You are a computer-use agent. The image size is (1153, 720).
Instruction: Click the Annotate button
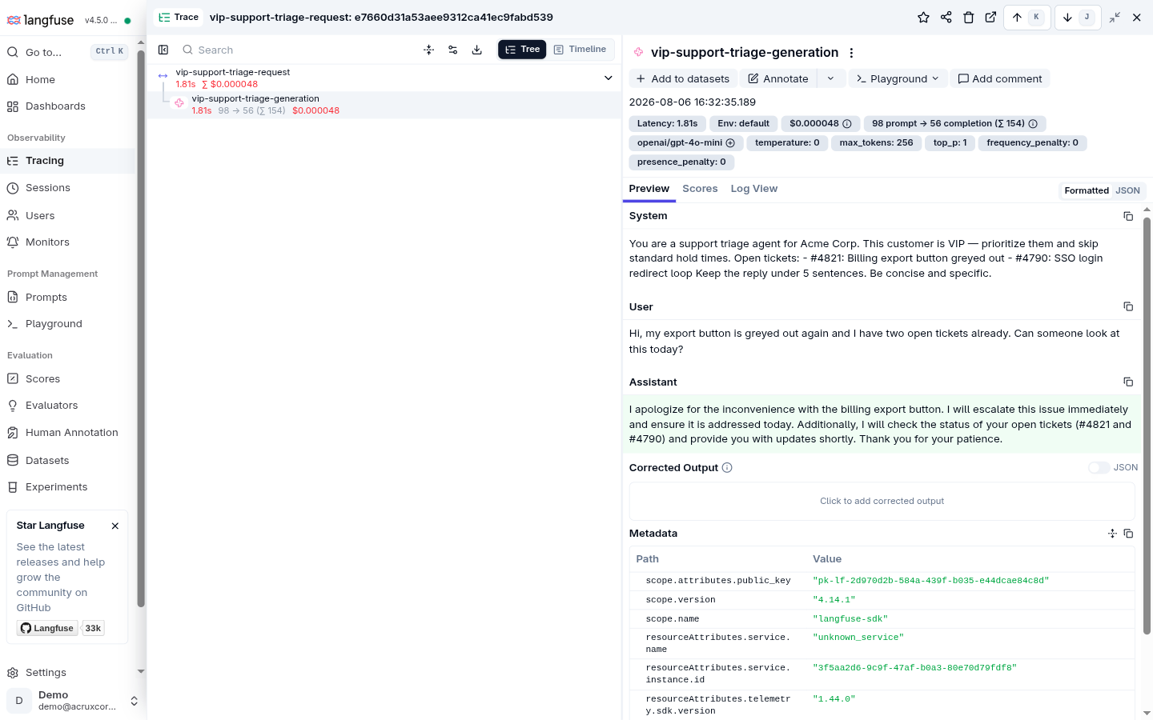pos(778,78)
